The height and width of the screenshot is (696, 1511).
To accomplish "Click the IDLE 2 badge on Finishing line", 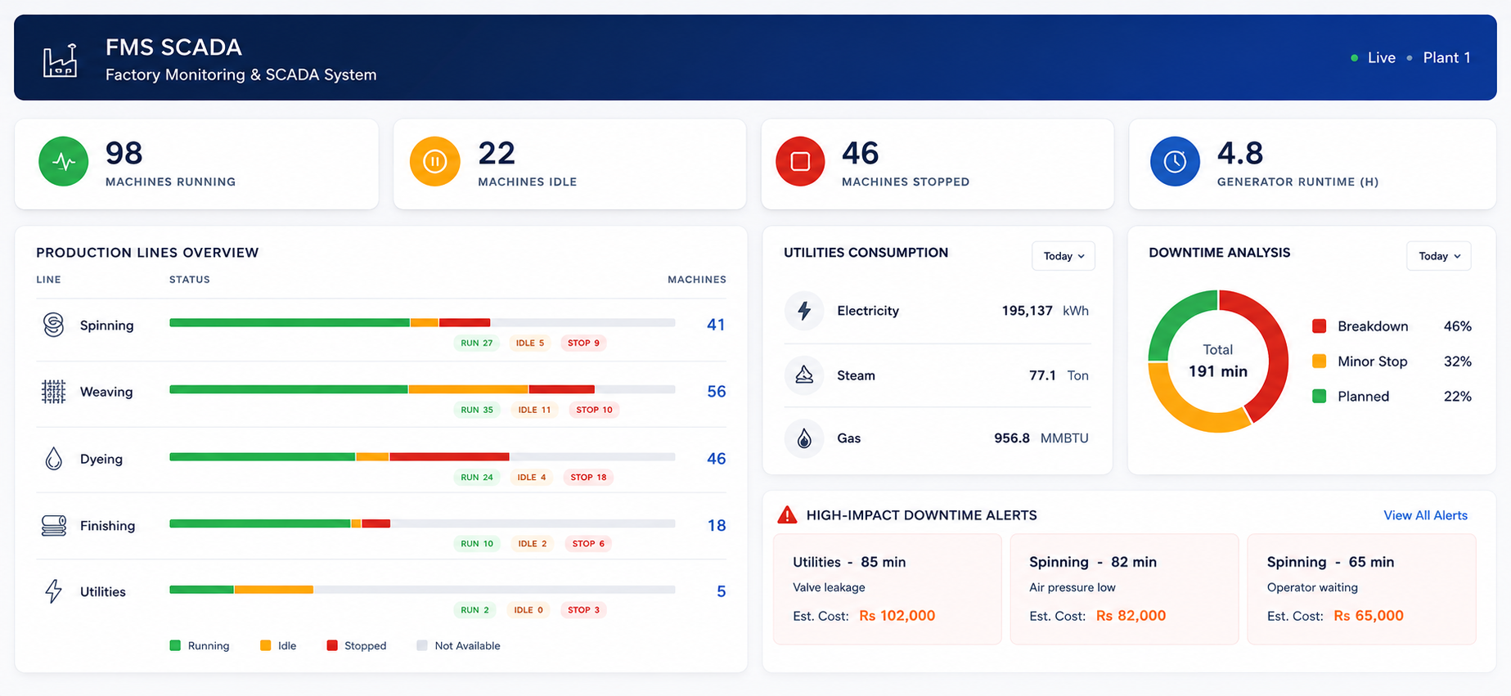I will (x=533, y=543).
